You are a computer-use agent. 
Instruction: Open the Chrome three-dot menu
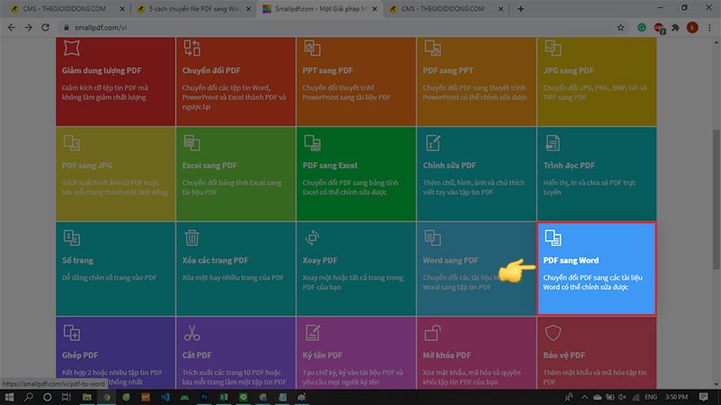(709, 28)
